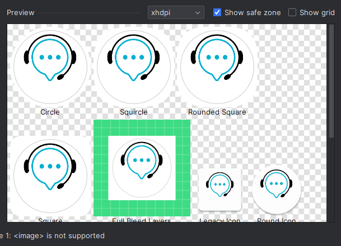Click the chevron arrow of the density combo box
Image resolution: width=341 pixels, height=246 pixels.
(197, 12)
